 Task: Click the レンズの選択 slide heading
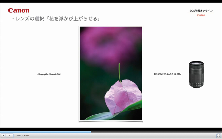pos(56,19)
